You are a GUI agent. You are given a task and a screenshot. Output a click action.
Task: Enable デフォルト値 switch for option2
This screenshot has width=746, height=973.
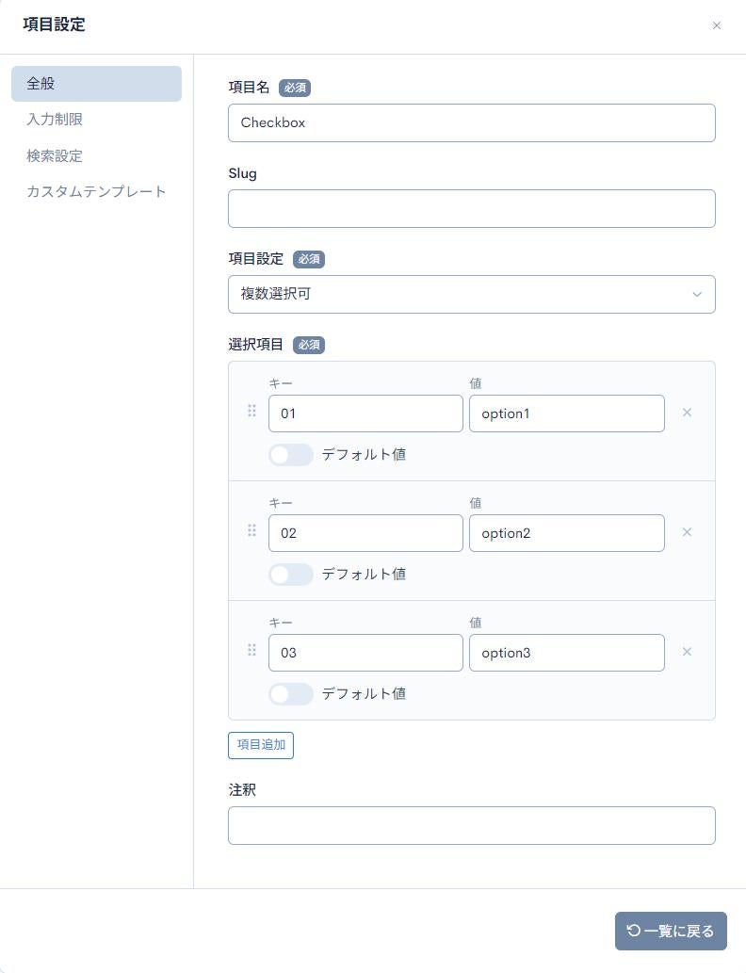click(x=291, y=575)
